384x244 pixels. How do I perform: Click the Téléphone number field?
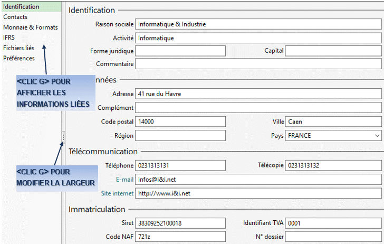pyautogui.click(x=180, y=165)
